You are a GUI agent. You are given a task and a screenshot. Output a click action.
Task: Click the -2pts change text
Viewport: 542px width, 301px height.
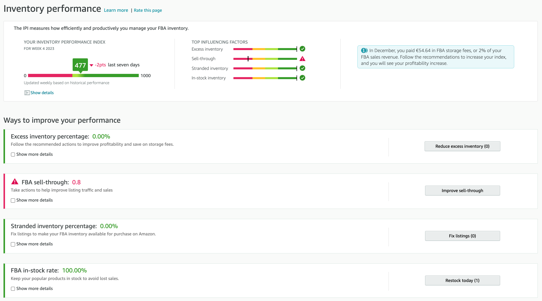click(x=100, y=65)
